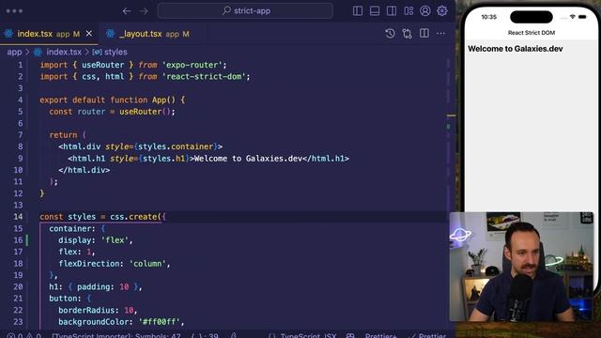Click the borderRadius property on line 22

click(86, 310)
